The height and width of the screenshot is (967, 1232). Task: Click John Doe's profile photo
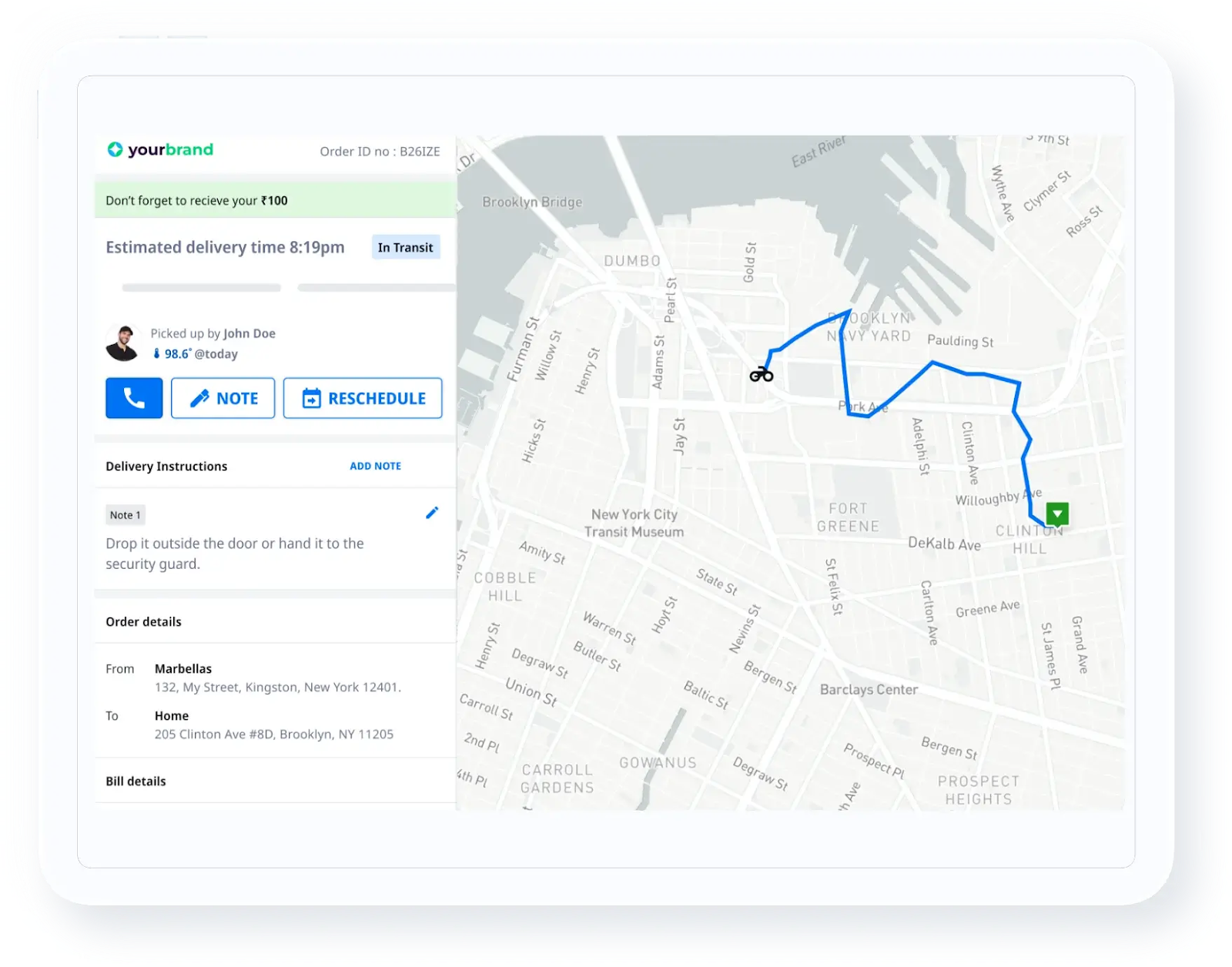pos(122,342)
